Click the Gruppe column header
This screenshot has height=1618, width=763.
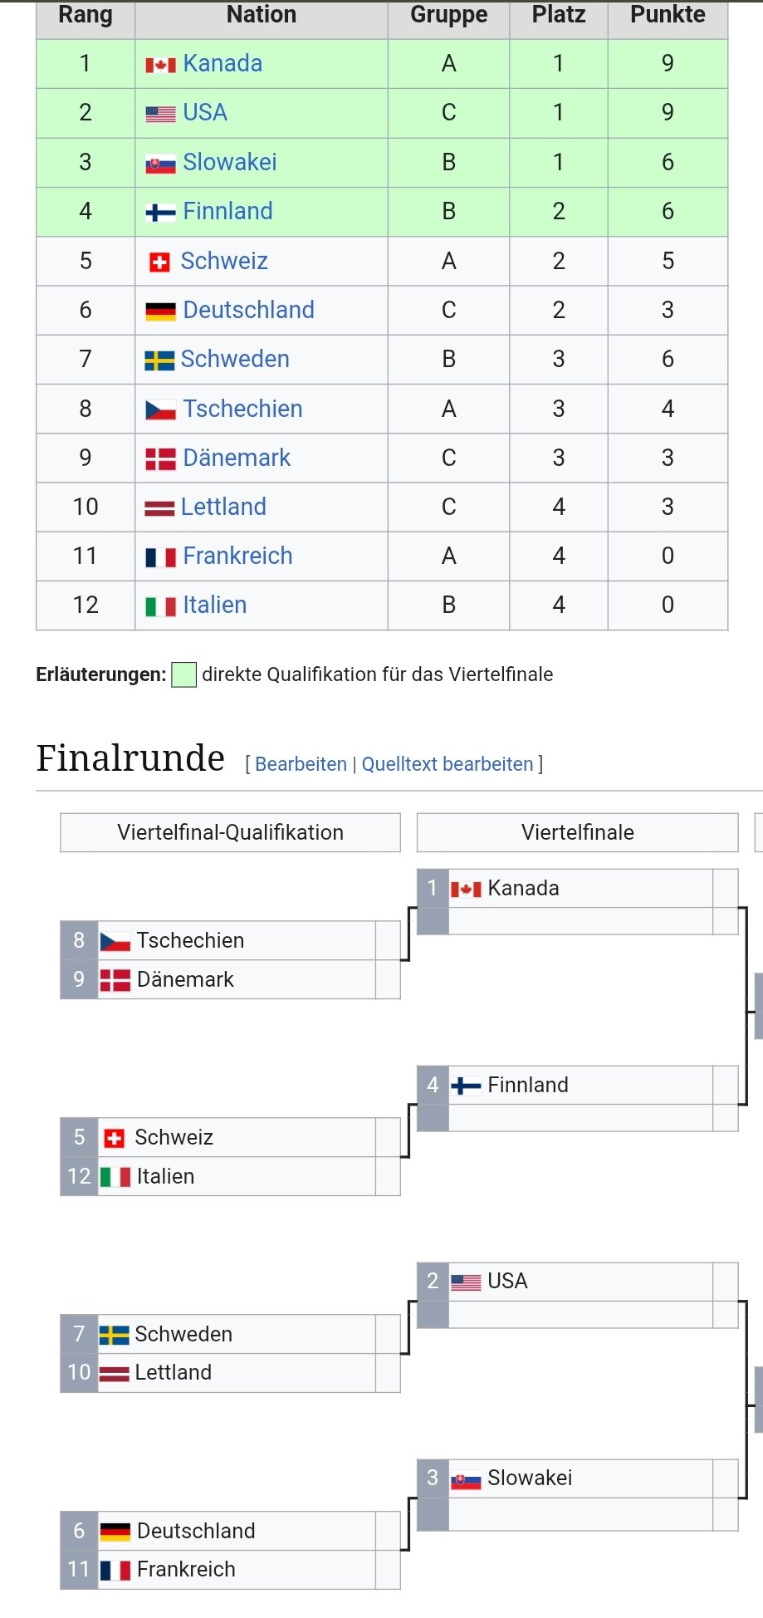[x=448, y=15]
